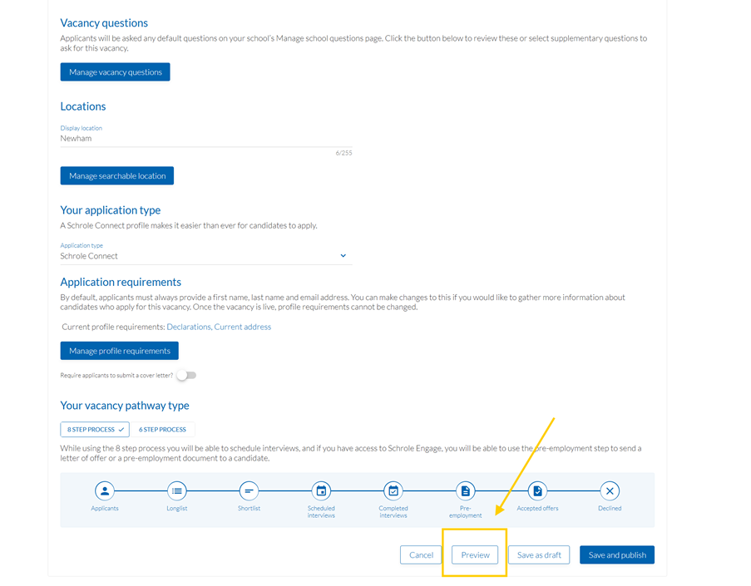Save the vacancy as draft

click(x=539, y=555)
